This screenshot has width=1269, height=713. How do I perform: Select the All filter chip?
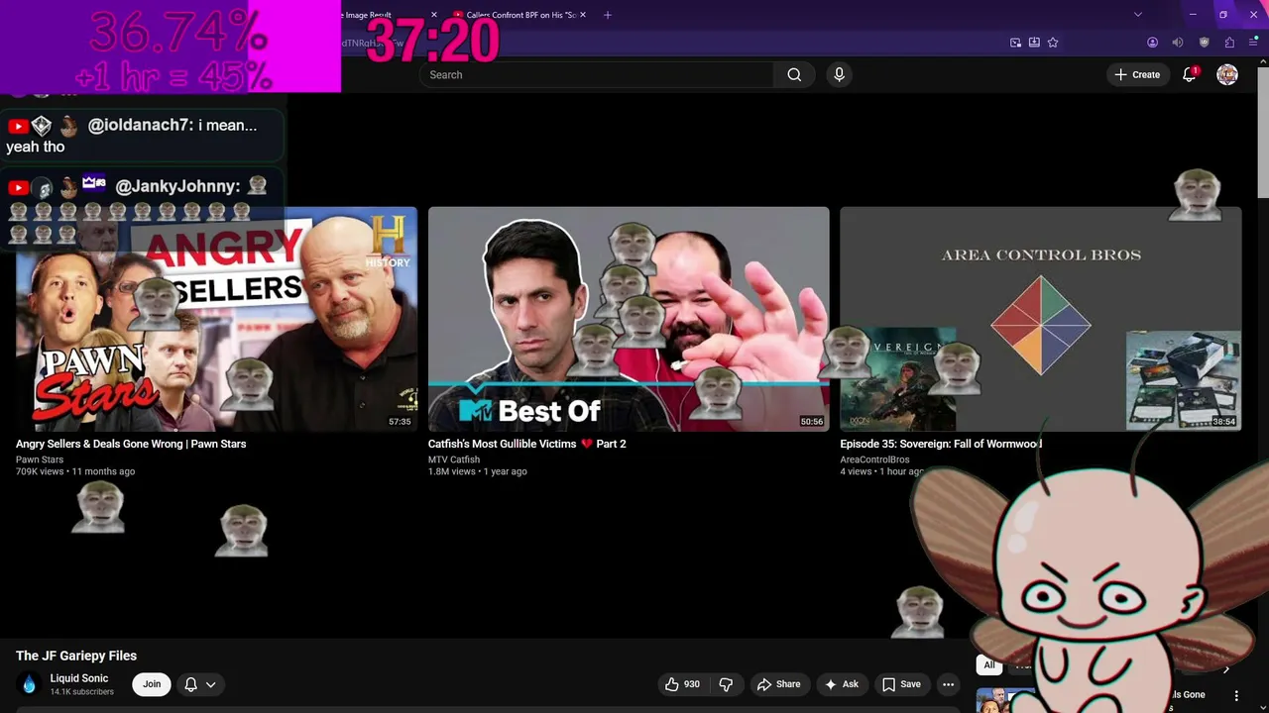[x=988, y=664]
